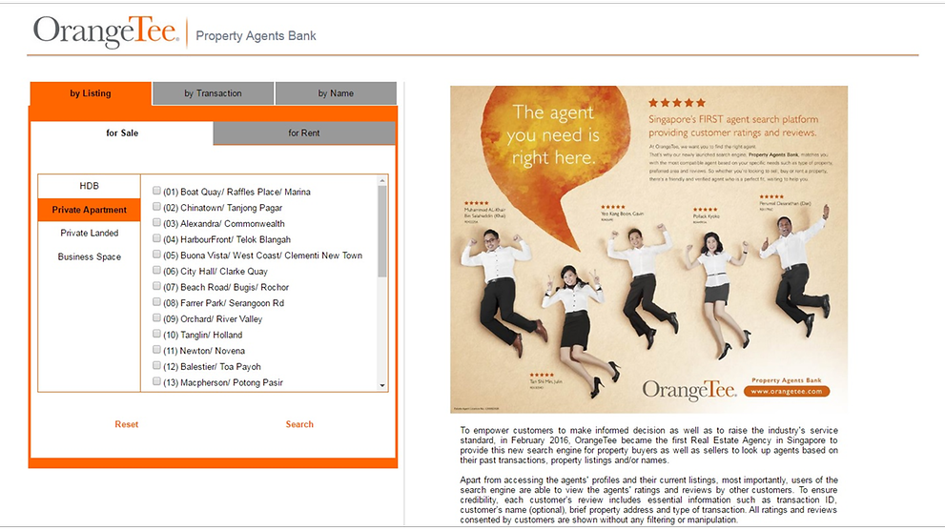The height and width of the screenshot is (531, 945).
Task: Switch to the by Listing tab
Action: point(91,93)
